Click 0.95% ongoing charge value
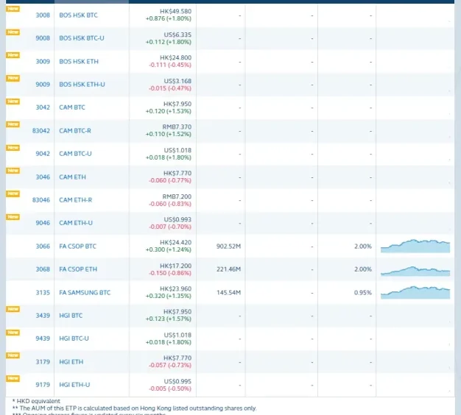 (363, 293)
